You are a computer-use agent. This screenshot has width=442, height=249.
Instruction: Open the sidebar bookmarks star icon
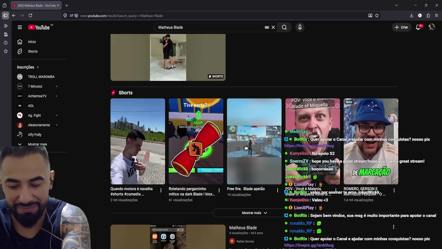6,51
